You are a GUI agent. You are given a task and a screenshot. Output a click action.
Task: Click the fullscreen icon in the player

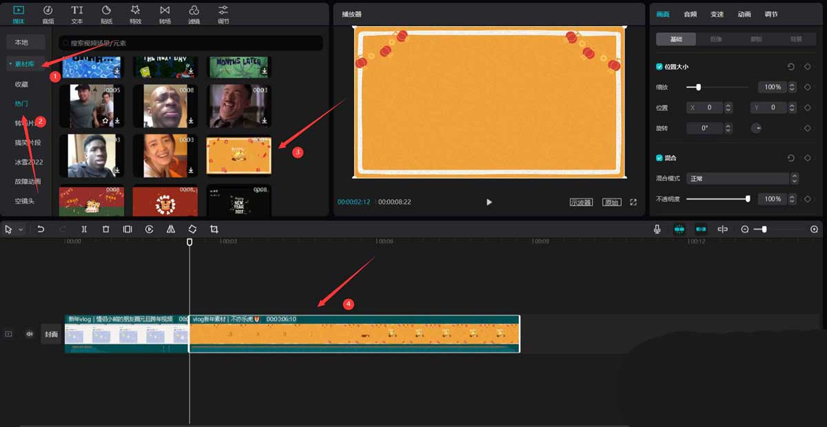click(x=633, y=202)
